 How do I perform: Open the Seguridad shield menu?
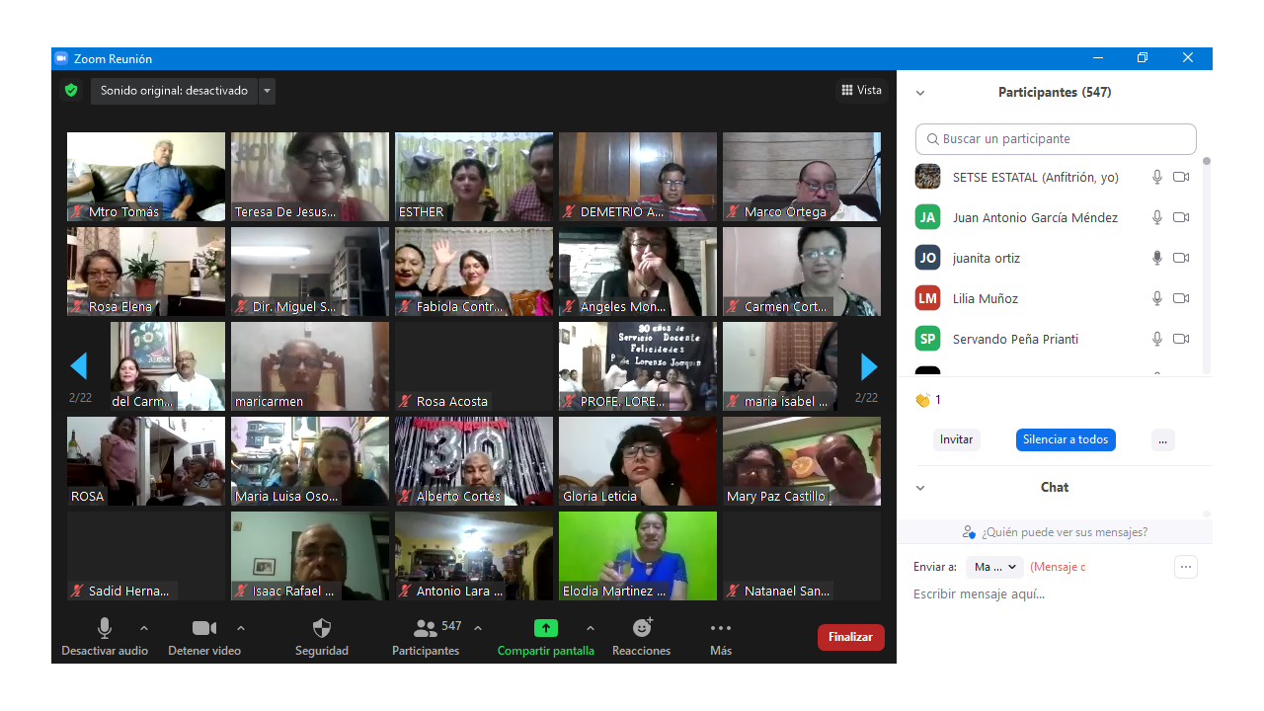pos(322,637)
